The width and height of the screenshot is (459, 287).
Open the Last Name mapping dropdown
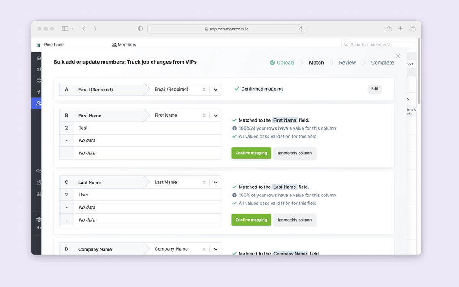(x=215, y=182)
